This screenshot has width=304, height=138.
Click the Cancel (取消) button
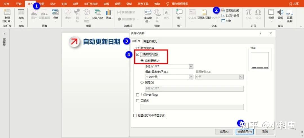pos(265,132)
